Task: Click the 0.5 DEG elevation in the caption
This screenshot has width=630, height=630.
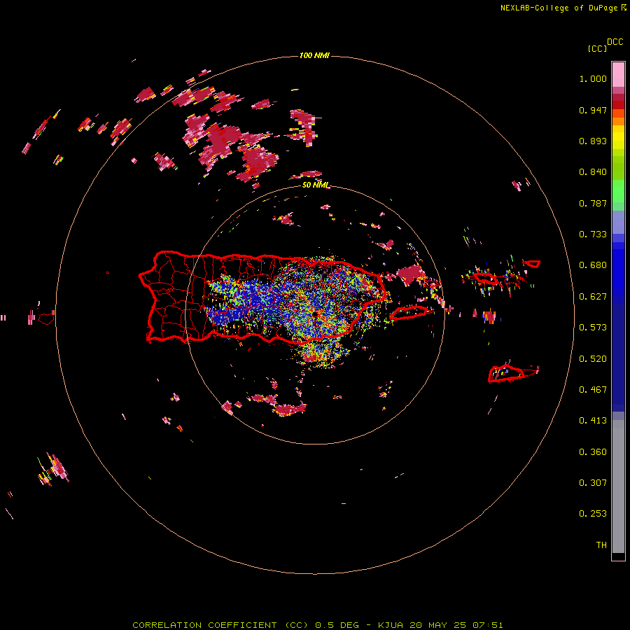Action: coord(337,625)
